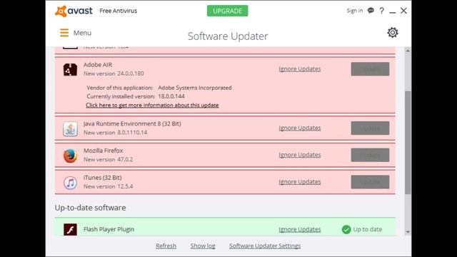457x257 pixels.
Task: Update Java Runtime Environment 8
Action: [370, 128]
